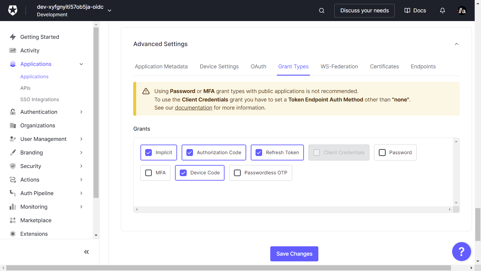Click the Getting Started lightning icon
Screen dimensions: 481x271
13,37
